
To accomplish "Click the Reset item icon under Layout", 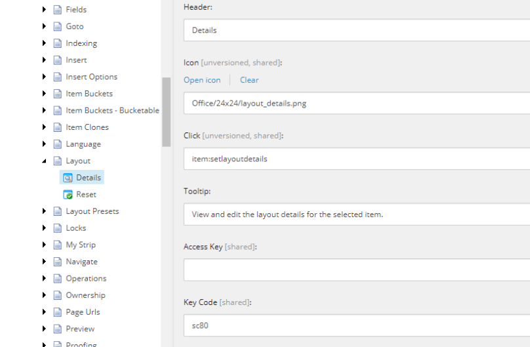I will tap(67, 195).
